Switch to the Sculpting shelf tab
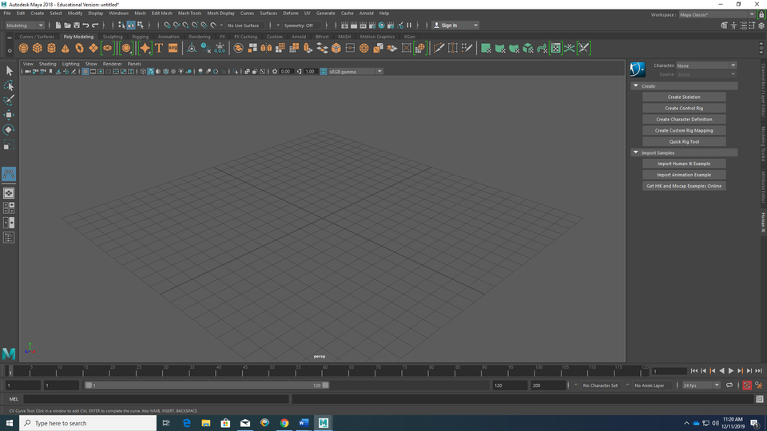Viewport: 767px width, 431px height. pyautogui.click(x=113, y=37)
